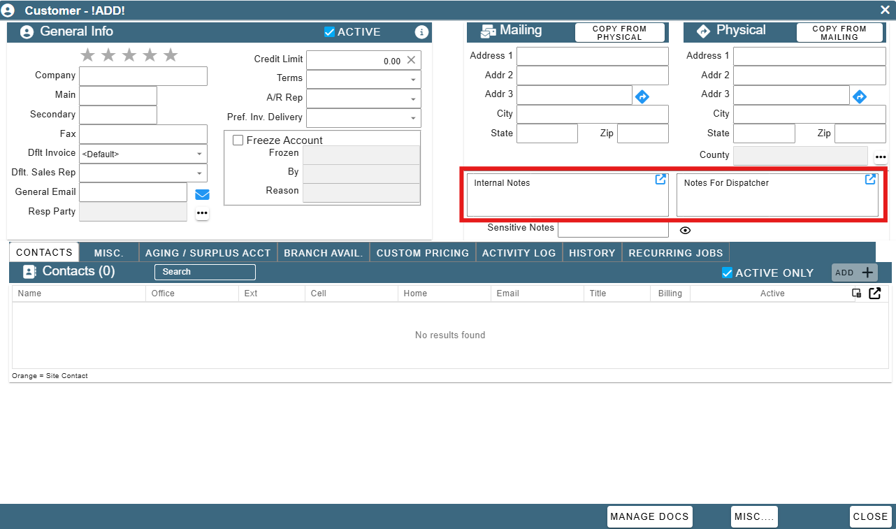Viewport: 896px width, 529px height.
Task: Click the COPY FROM MAILING button
Action: (839, 33)
